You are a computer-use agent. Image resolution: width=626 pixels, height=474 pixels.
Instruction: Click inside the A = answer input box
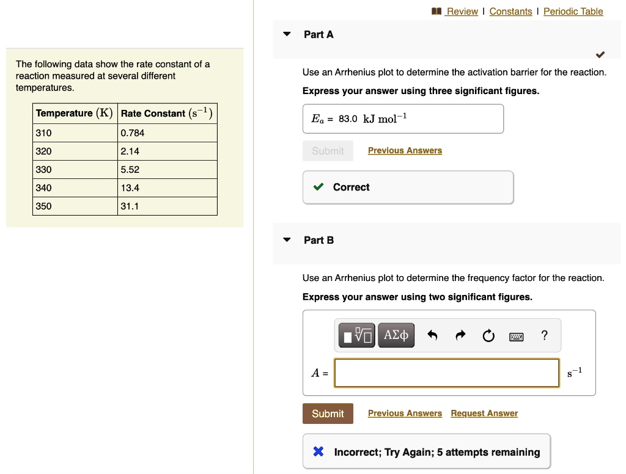click(x=446, y=373)
